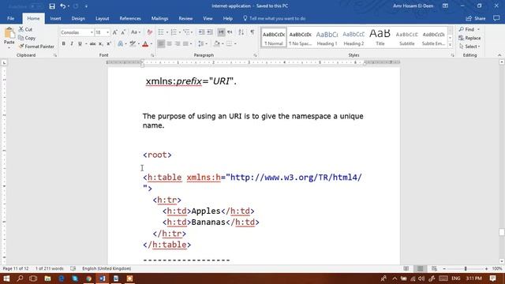
Task: Decrease paragraph indent
Action: tap(201, 32)
